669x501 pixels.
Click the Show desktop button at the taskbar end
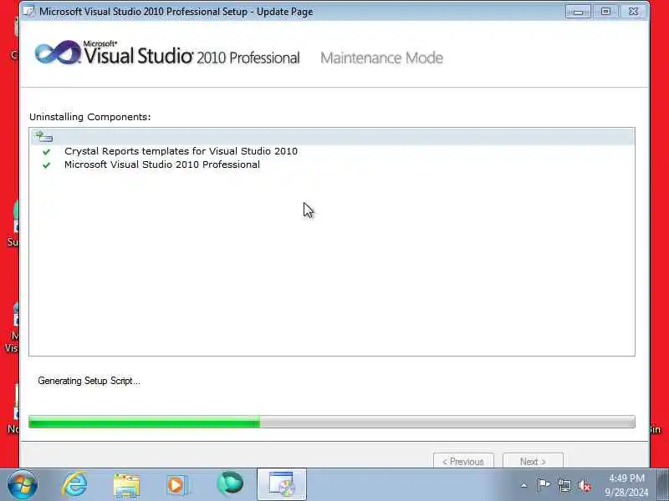tap(663, 485)
